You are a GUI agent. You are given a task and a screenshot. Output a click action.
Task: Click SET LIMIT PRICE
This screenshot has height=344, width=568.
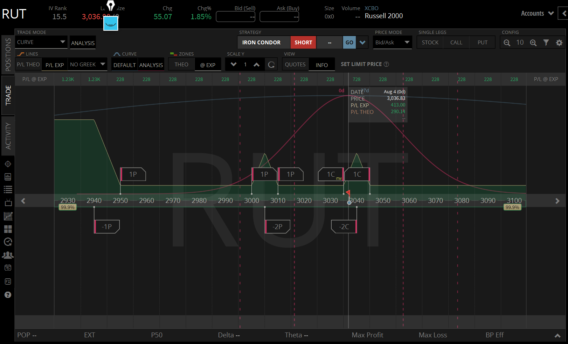click(361, 64)
